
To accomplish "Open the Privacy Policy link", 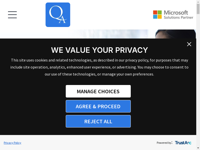I will coord(12,143).
